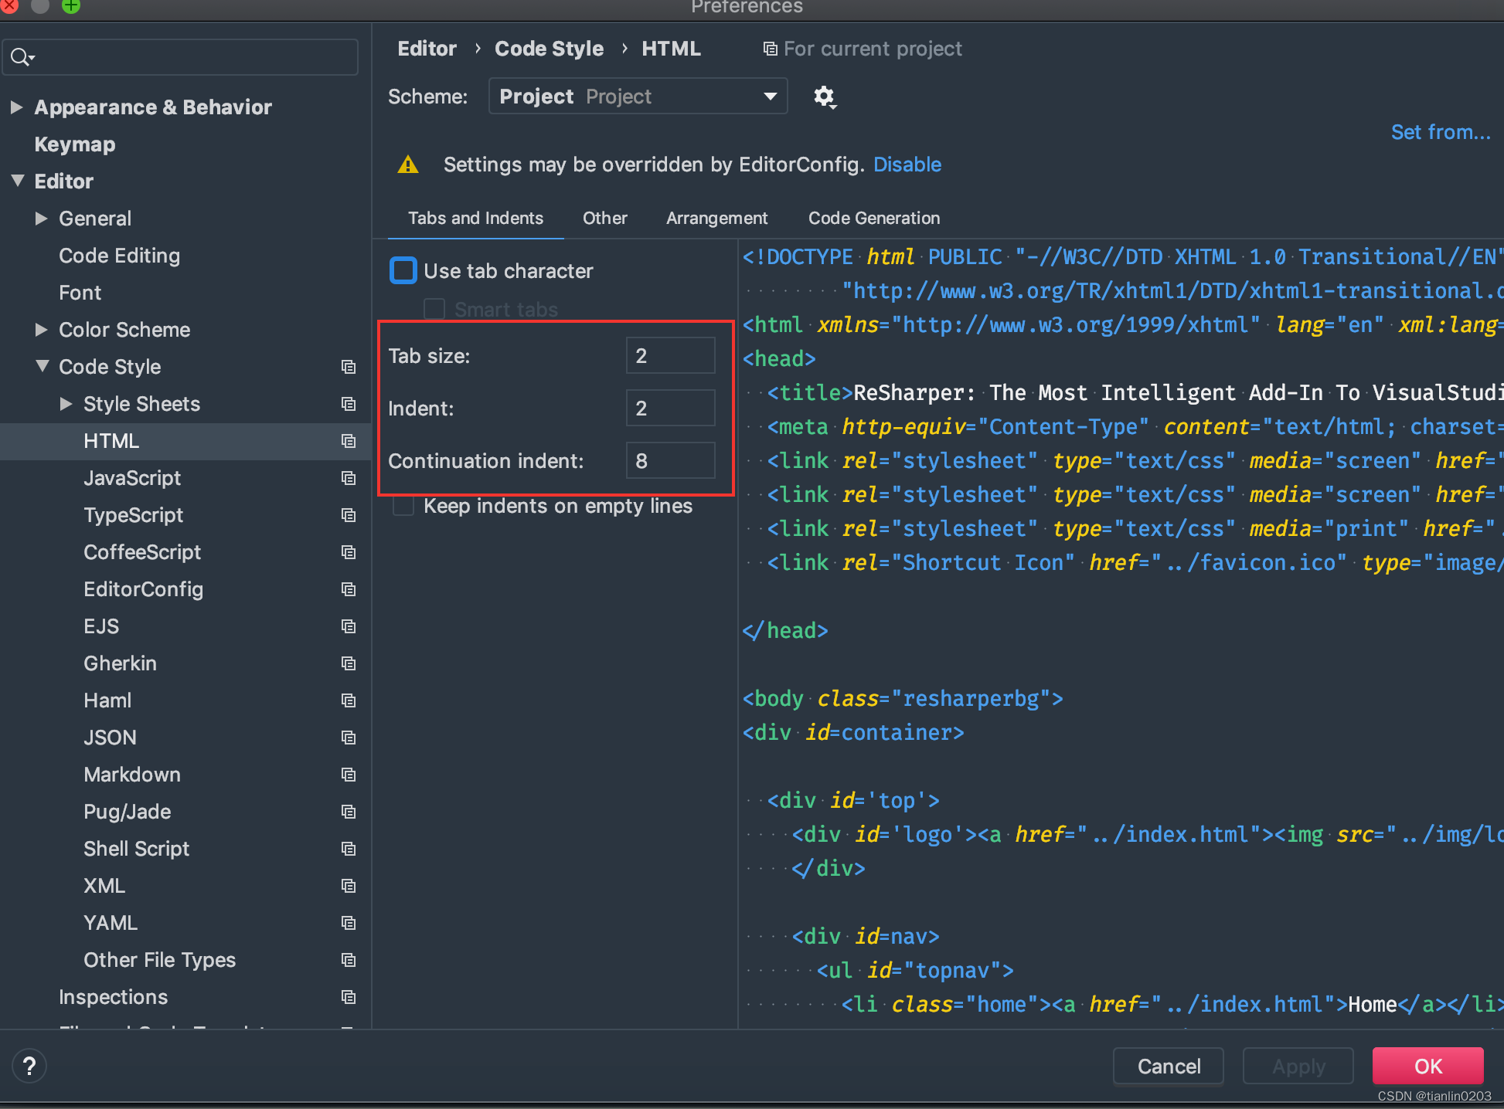
Task: Click the Tab size input field
Action: coord(669,356)
